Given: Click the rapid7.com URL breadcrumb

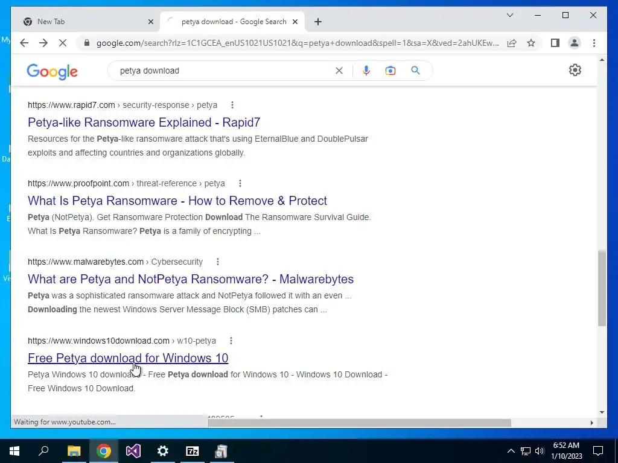Looking at the screenshot, I should coord(123,105).
